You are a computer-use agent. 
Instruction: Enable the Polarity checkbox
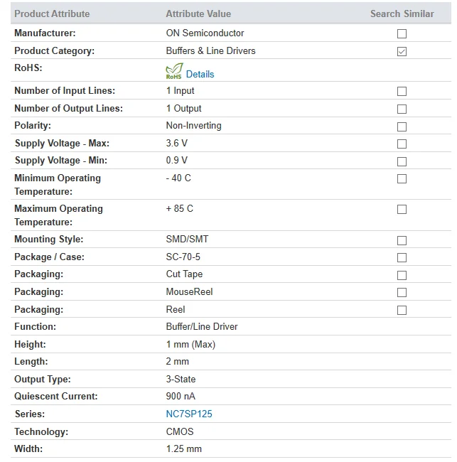[402, 127]
